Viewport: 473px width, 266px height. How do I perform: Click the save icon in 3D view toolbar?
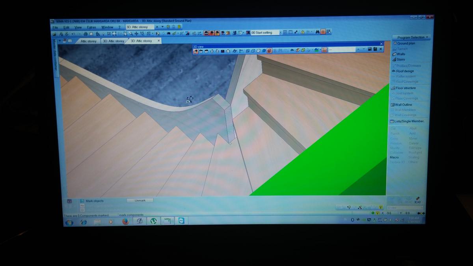point(370,49)
